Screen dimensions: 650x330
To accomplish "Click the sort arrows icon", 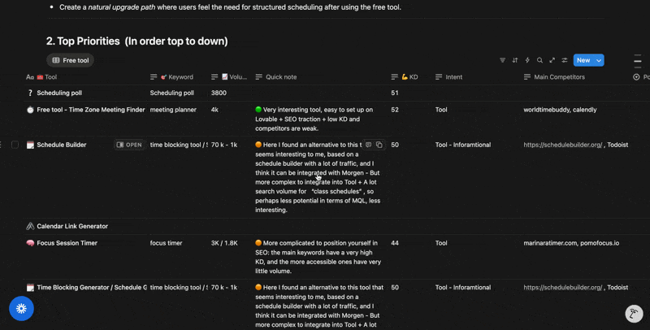I will tap(514, 60).
